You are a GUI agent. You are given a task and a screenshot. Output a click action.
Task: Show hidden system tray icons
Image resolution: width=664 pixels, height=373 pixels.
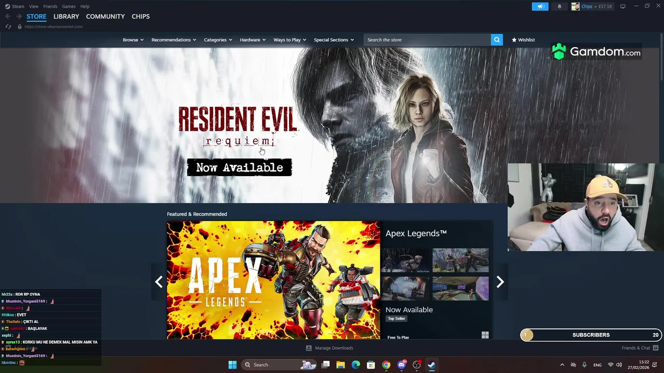point(562,365)
